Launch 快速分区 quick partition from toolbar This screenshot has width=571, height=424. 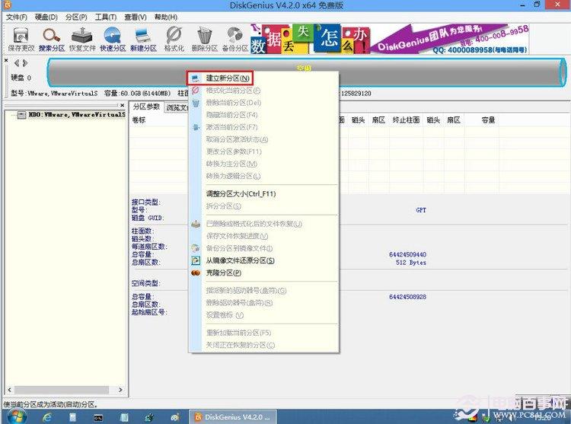(113, 40)
